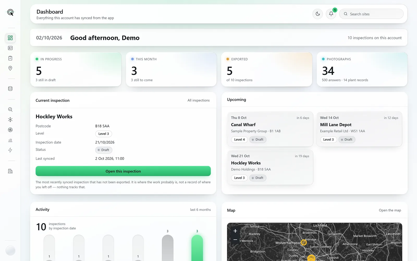Image resolution: width=417 pixels, height=261 pixels.
Task: Click the inspection date 21/10/2026
Action: coord(105,142)
